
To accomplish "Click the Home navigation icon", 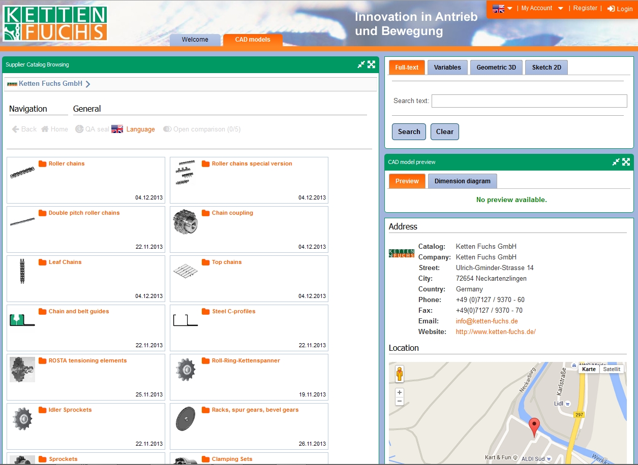I will point(45,129).
